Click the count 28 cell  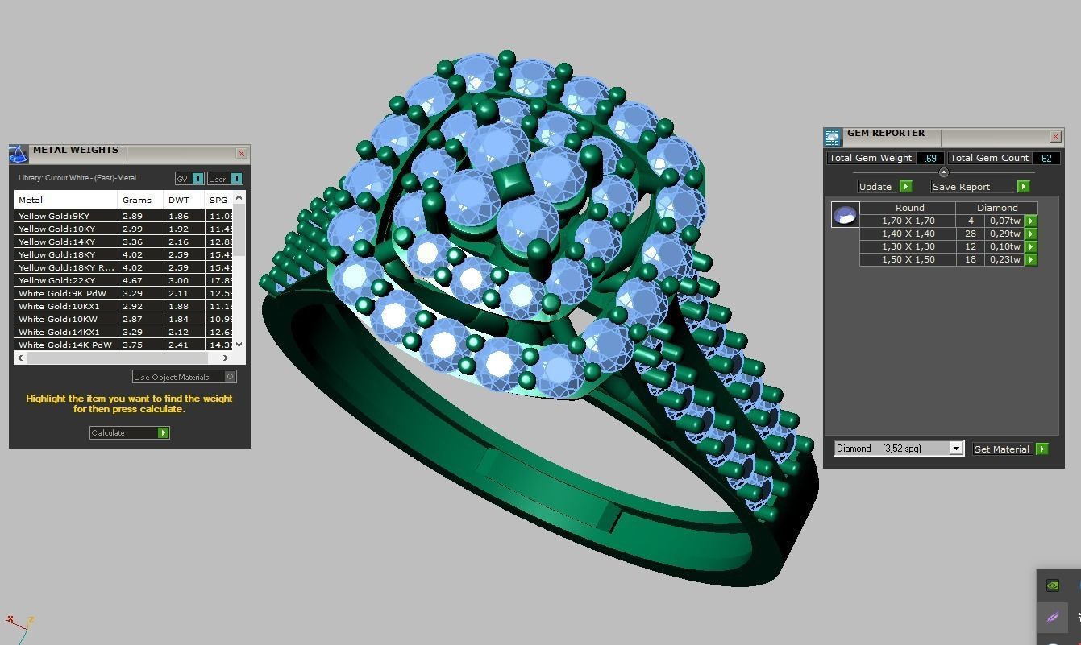click(971, 234)
